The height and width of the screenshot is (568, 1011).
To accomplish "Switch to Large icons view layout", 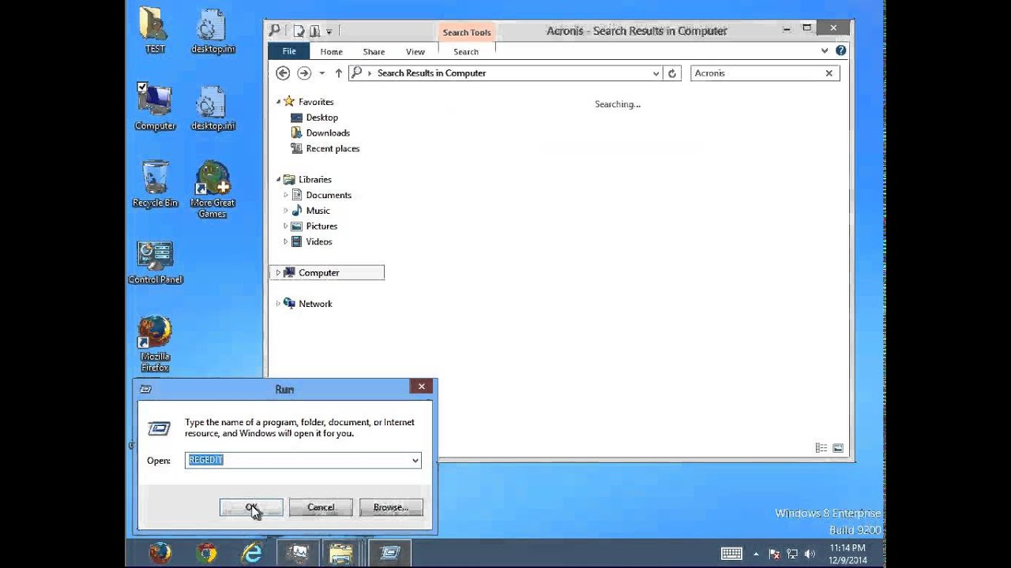I will coord(838,448).
